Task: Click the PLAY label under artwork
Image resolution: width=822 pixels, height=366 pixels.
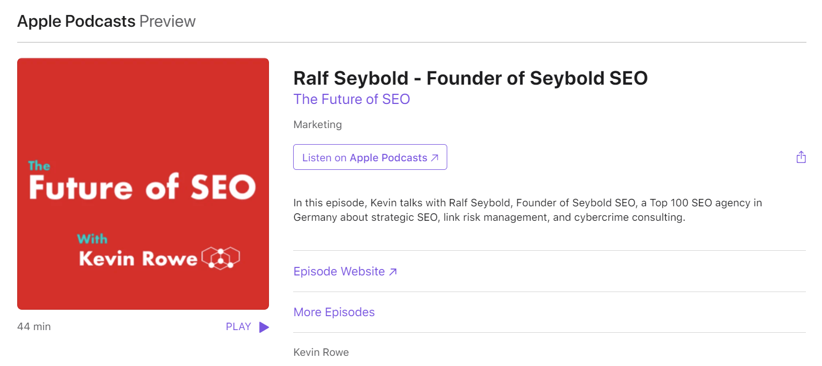Action: [x=238, y=326]
